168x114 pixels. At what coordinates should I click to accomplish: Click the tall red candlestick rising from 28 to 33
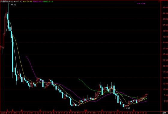click(3, 41)
